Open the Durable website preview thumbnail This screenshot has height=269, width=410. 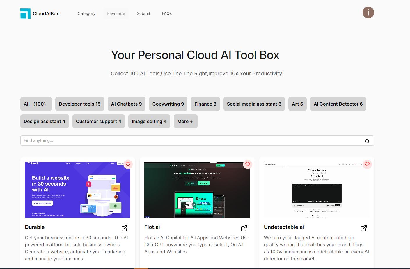pyautogui.click(x=78, y=190)
